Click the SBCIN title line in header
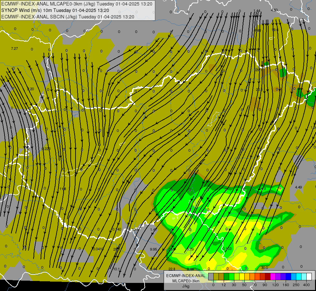The image size is (316, 291). click(68, 17)
